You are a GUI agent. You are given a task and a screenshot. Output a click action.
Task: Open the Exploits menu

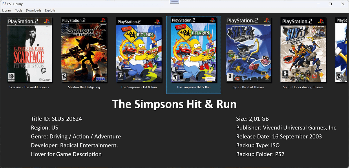point(50,10)
